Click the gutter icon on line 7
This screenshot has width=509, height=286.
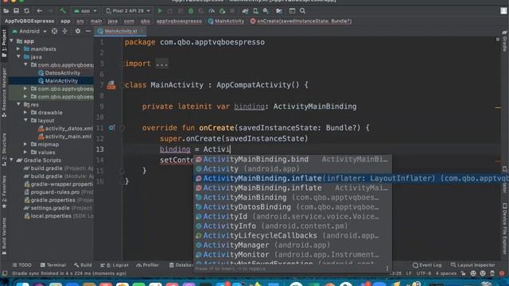[111, 85]
